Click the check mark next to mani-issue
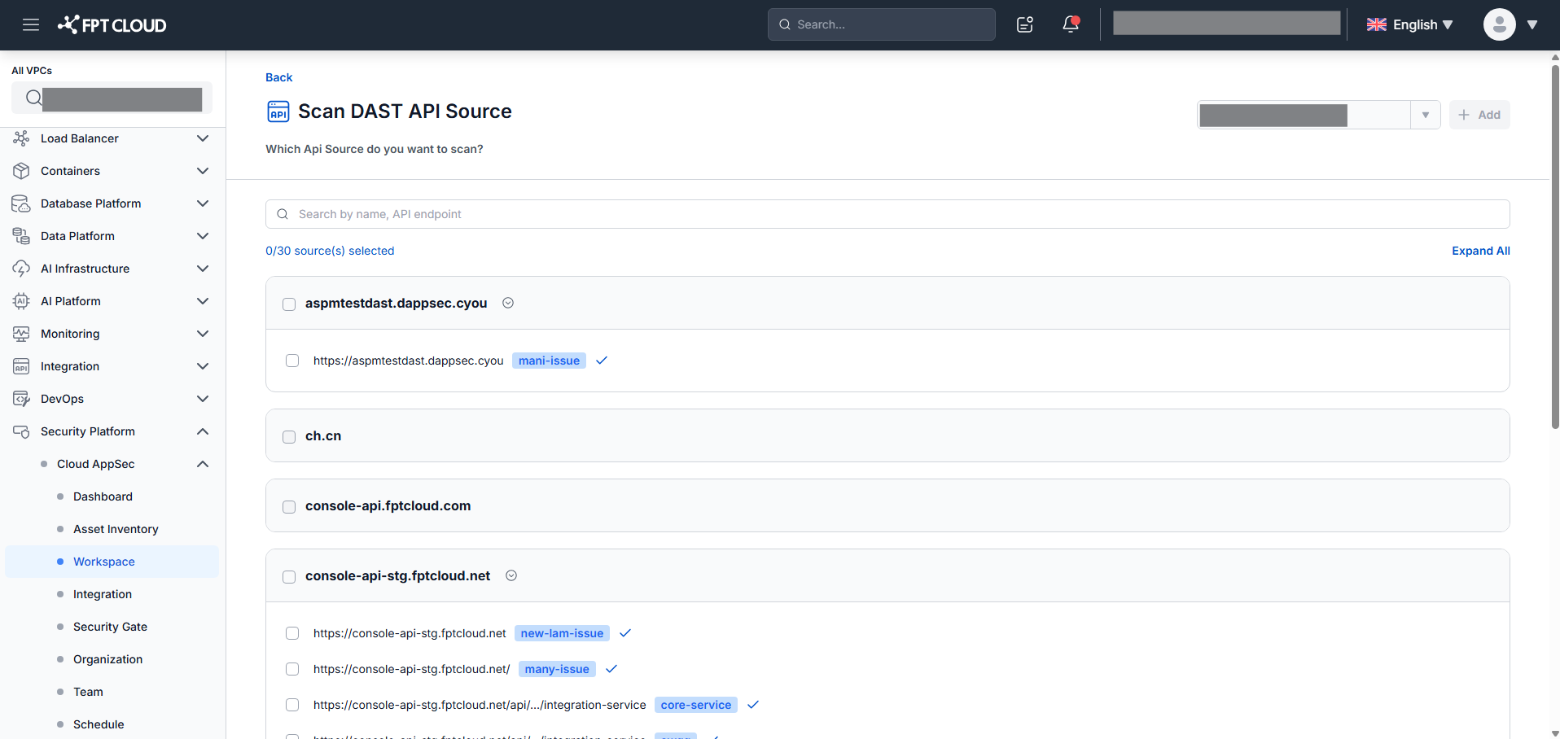The width and height of the screenshot is (1560, 739). pos(602,361)
